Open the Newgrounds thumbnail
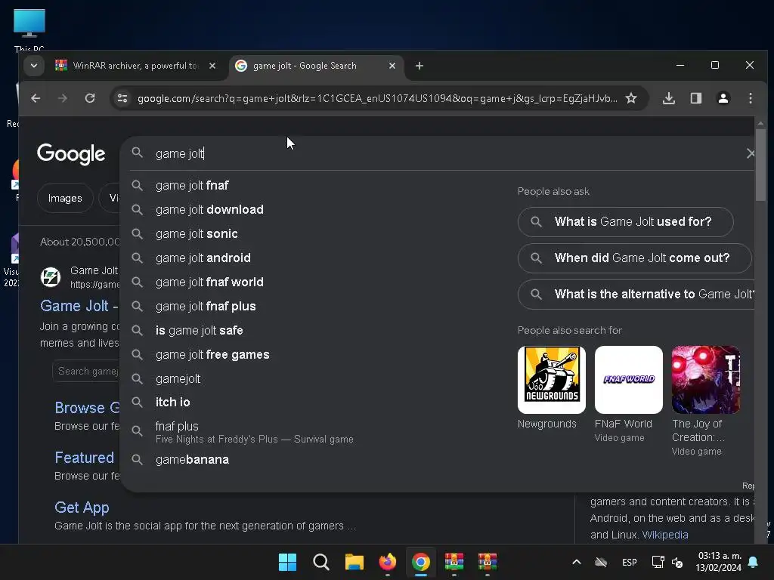 click(551, 380)
